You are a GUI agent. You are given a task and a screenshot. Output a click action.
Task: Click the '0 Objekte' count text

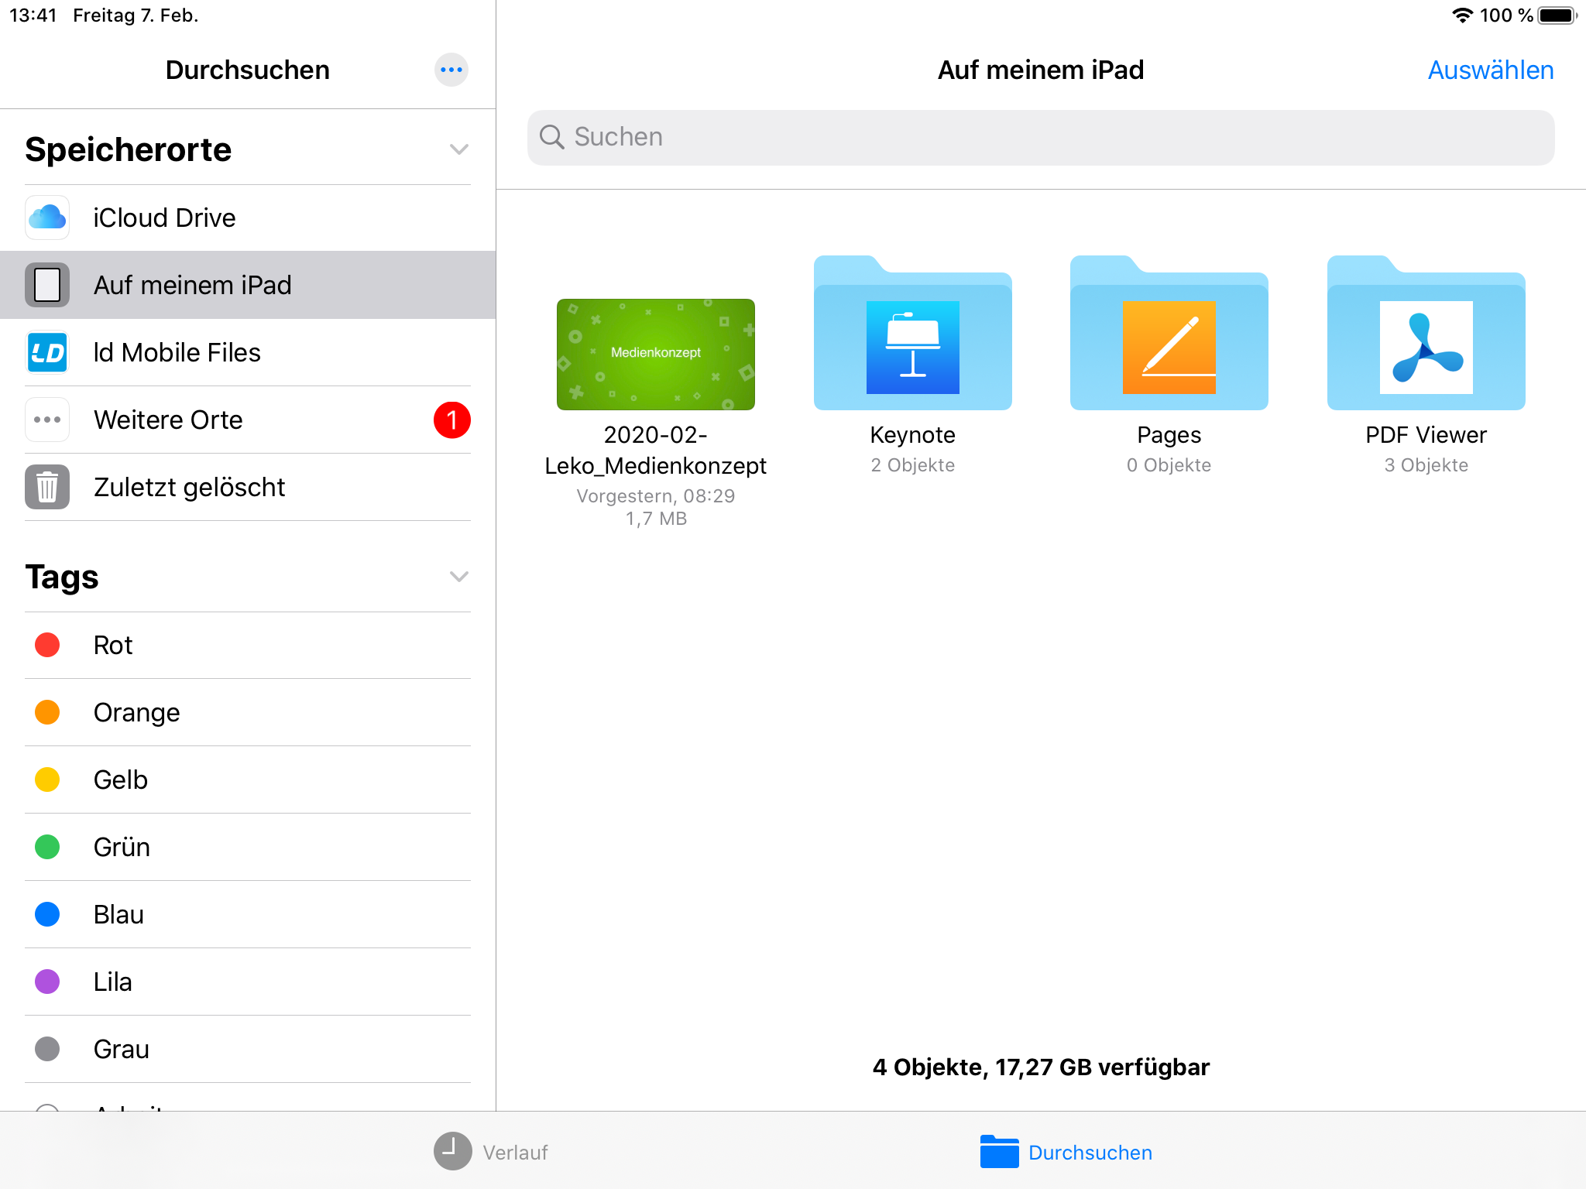(x=1169, y=465)
